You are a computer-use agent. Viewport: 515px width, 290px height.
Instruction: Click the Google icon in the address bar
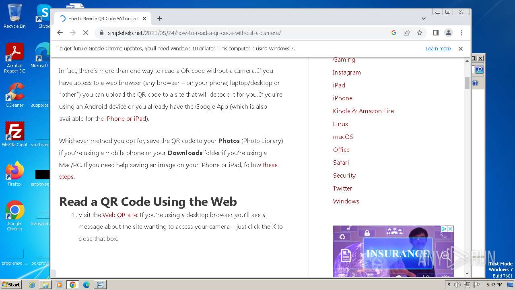pos(394,33)
